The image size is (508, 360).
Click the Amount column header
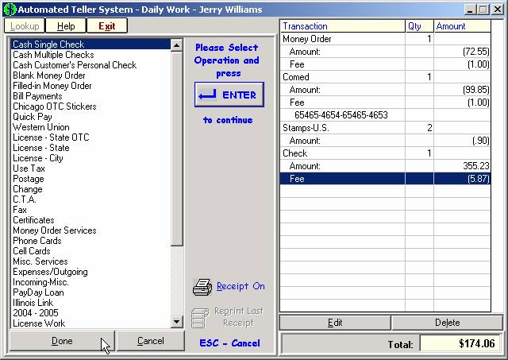(463, 26)
